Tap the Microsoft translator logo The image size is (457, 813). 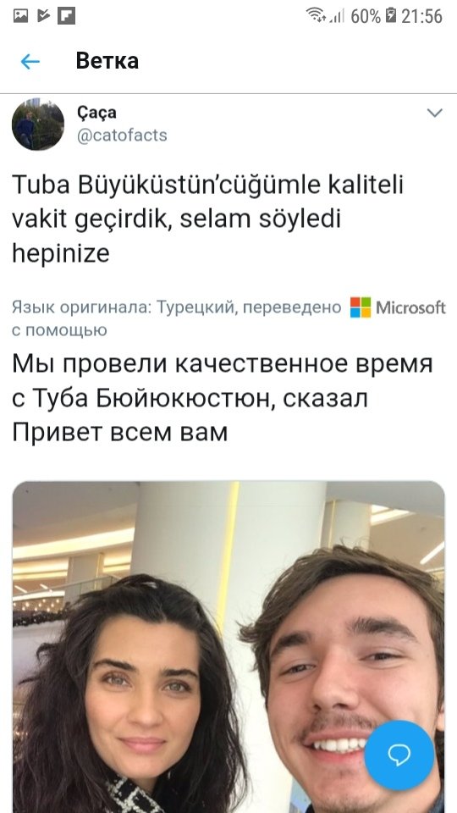pos(398,307)
